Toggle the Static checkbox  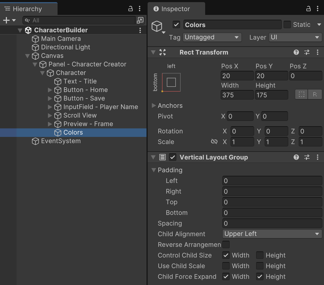pos(287,25)
